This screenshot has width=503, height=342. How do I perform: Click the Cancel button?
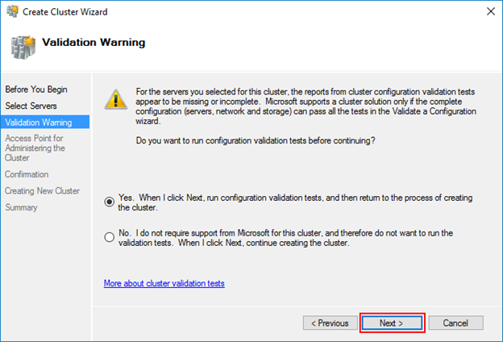(x=456, y=323)
